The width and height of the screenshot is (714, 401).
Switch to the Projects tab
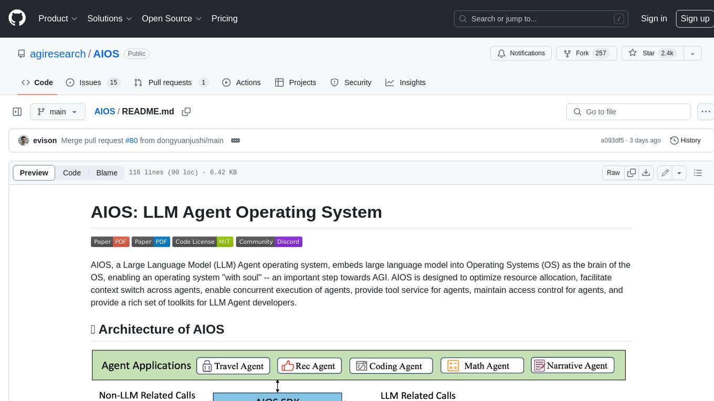[296, 82]
